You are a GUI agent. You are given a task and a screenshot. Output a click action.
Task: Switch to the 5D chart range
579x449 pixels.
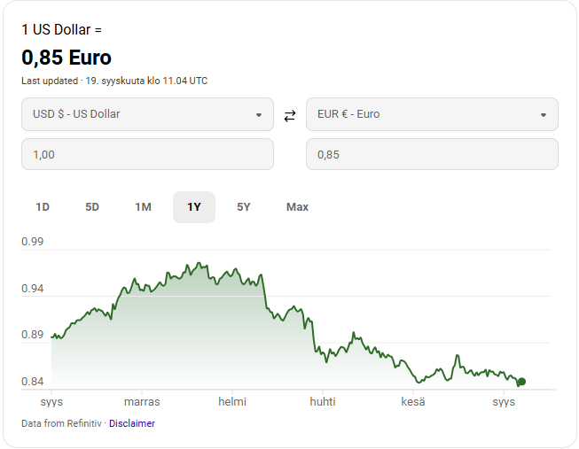(92, 207)
